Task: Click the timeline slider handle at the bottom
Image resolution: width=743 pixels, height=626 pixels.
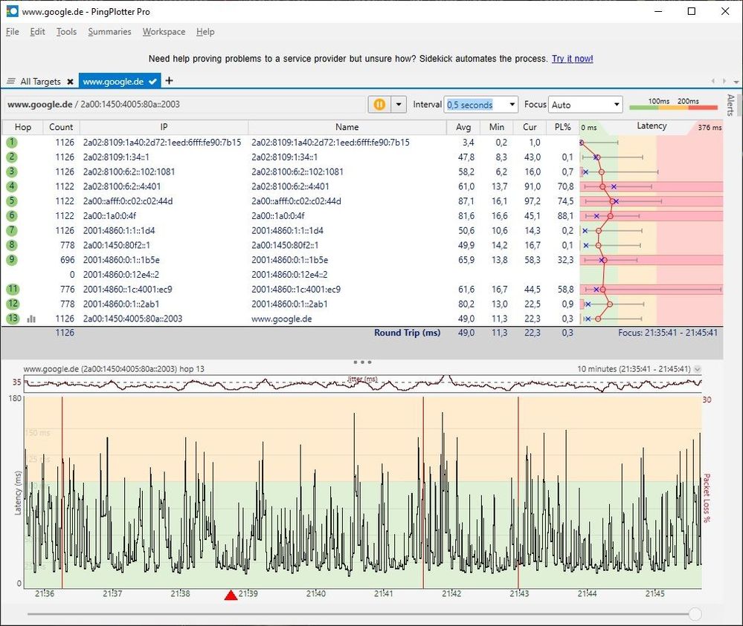Action: [x=695, y=614]
